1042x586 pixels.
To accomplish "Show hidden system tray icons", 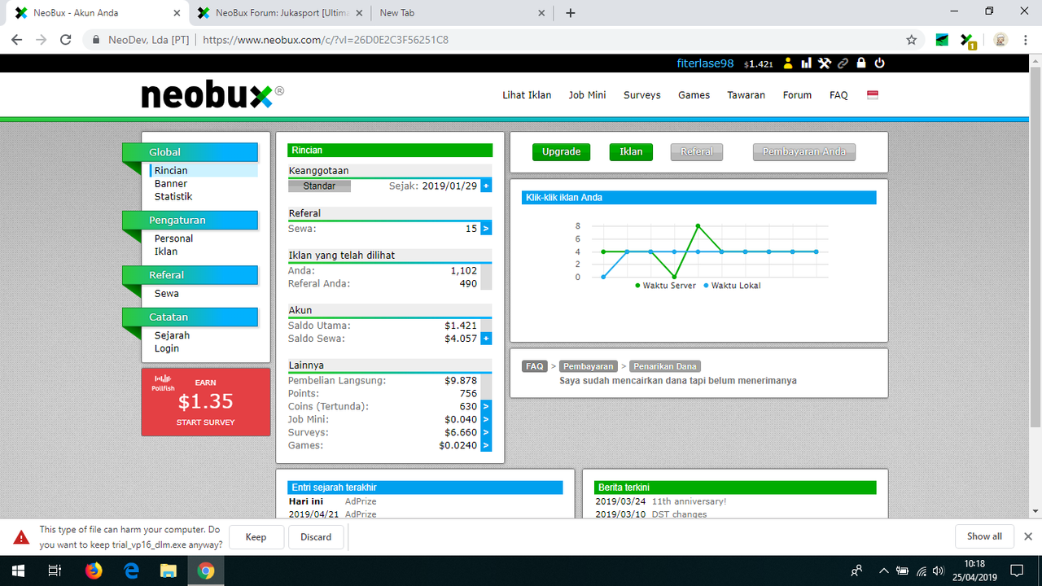I will coord(884,571).
